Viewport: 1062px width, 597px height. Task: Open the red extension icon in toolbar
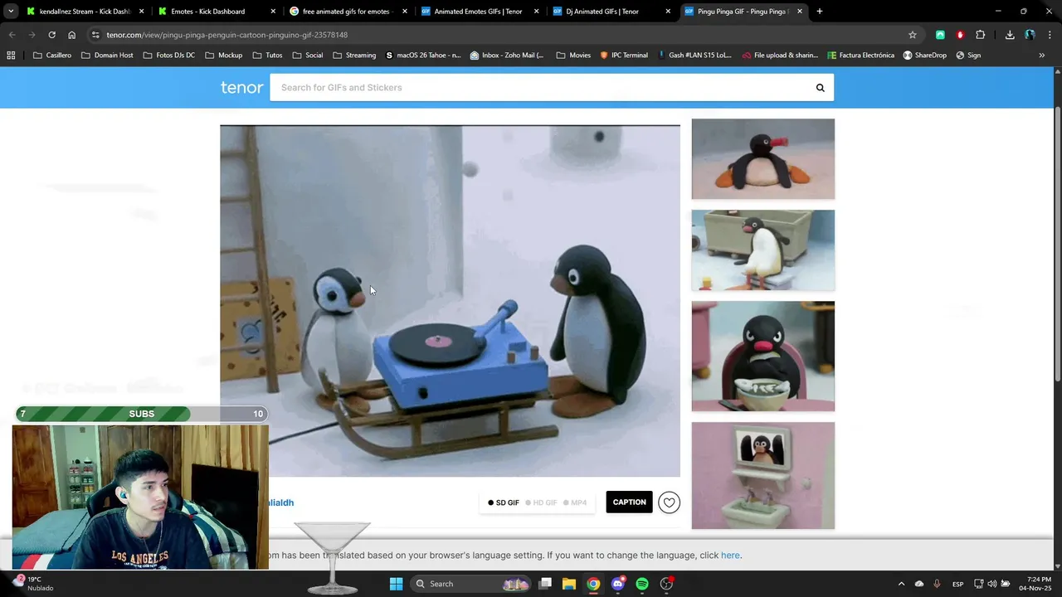[960, 35]
